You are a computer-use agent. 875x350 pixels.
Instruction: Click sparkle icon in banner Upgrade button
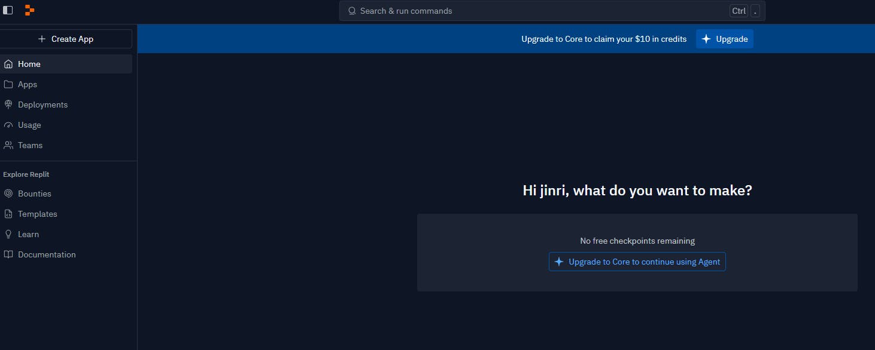click(706, 39)
